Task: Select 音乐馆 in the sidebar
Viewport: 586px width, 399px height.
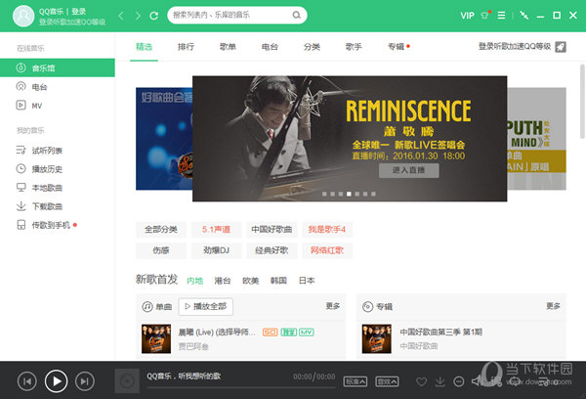Action: pos(58,67)
